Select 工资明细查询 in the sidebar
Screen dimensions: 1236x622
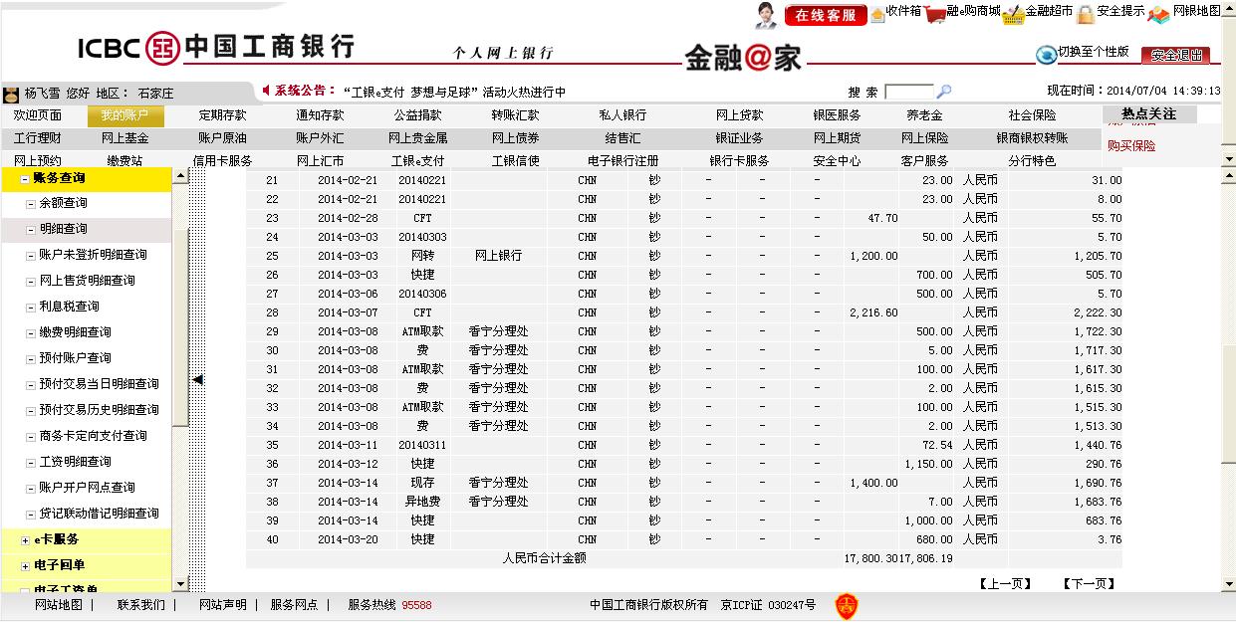[76, 462]
